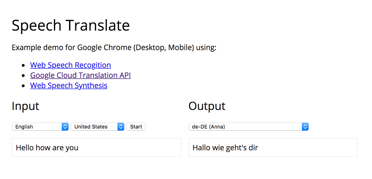This screenshot has height=179, width=372.
Task: Click the blue arrows icon on United States select
Action: pyautogui.click(x=121, y=127)
